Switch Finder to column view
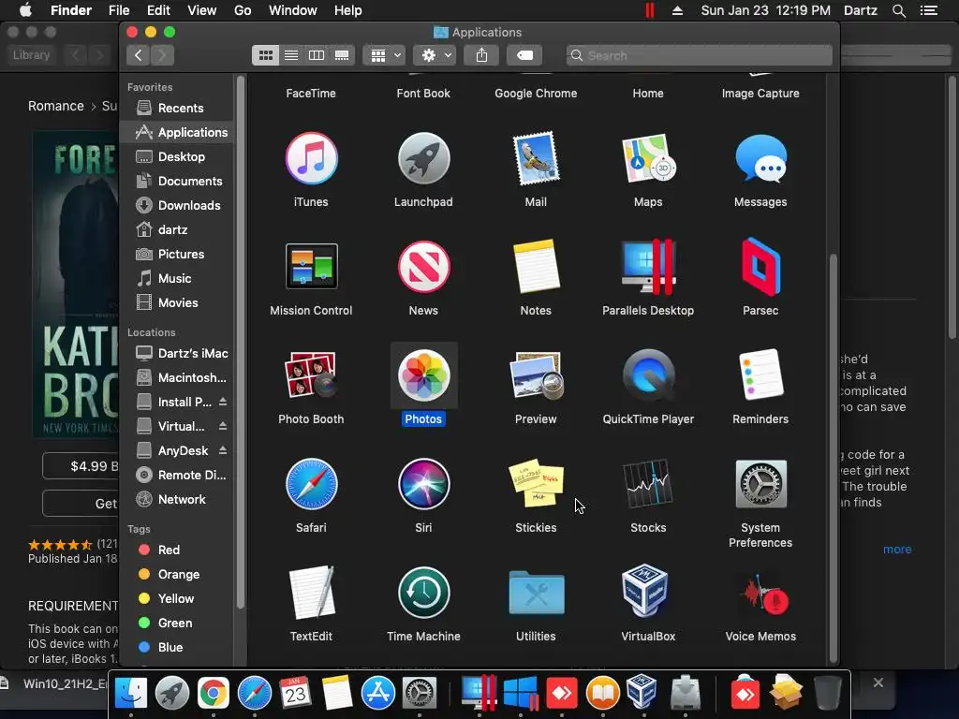Image resolution: width=959 pixels, height=719 pixels. (317, 55)
